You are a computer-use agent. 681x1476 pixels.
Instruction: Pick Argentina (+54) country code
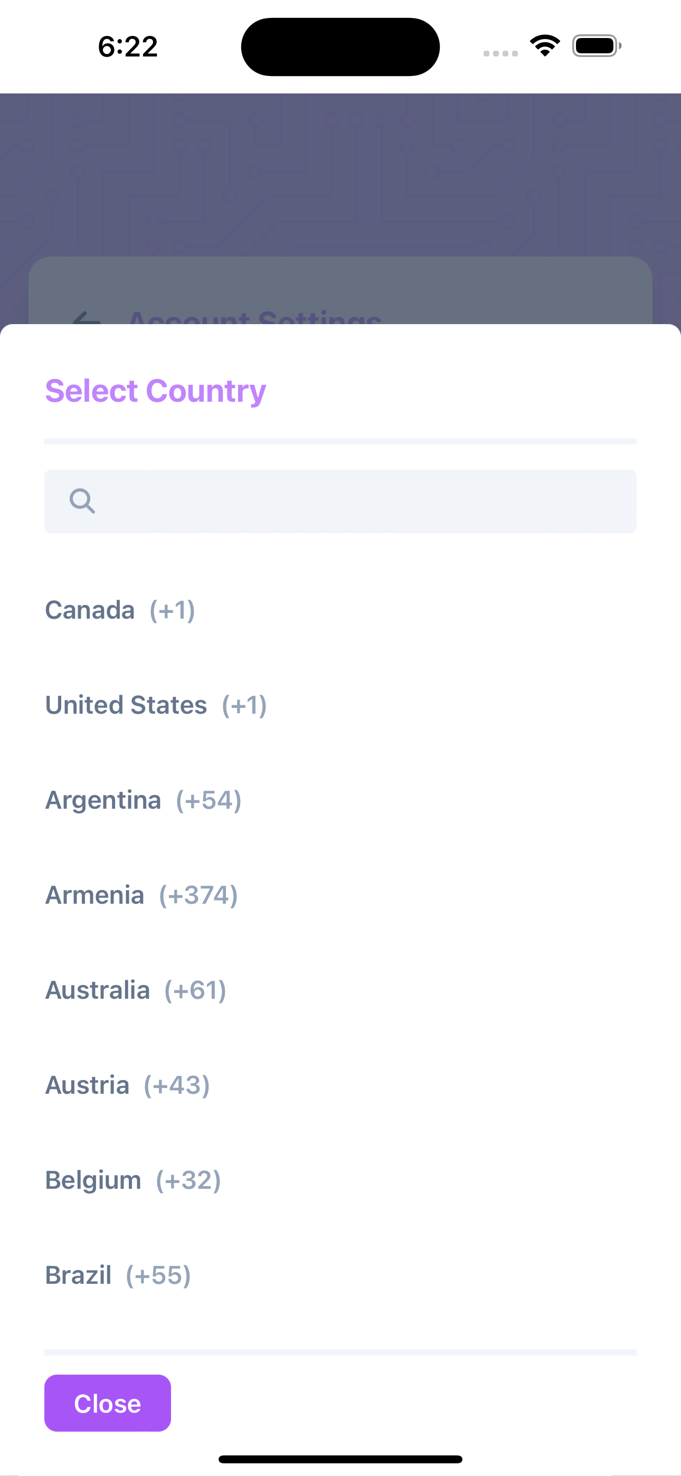click(x=143, y=800)
